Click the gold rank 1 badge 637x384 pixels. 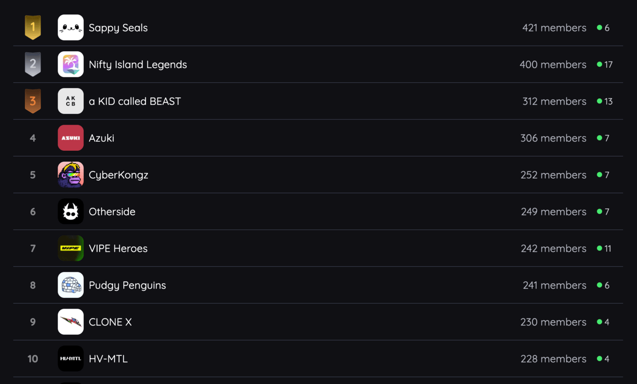(x=33, y=27)
